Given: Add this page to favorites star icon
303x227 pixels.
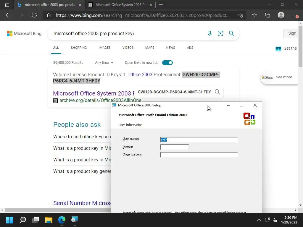Looking at the screenshot, I should point(240,15).
